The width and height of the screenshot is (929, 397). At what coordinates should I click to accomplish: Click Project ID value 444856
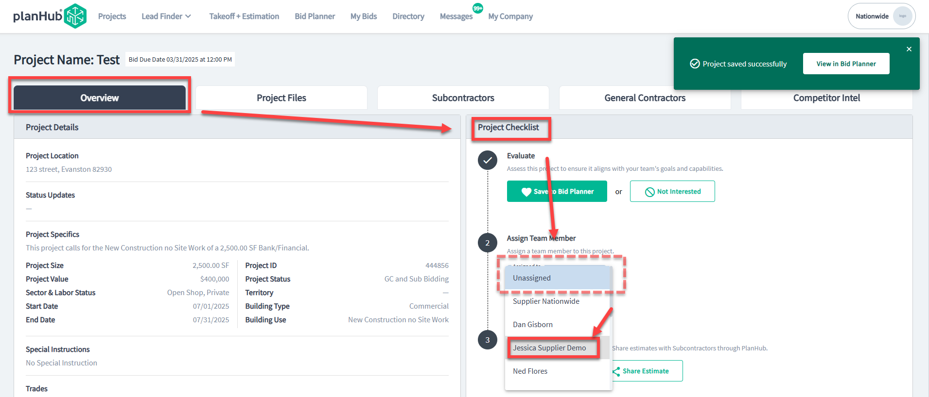click(437, 265)
